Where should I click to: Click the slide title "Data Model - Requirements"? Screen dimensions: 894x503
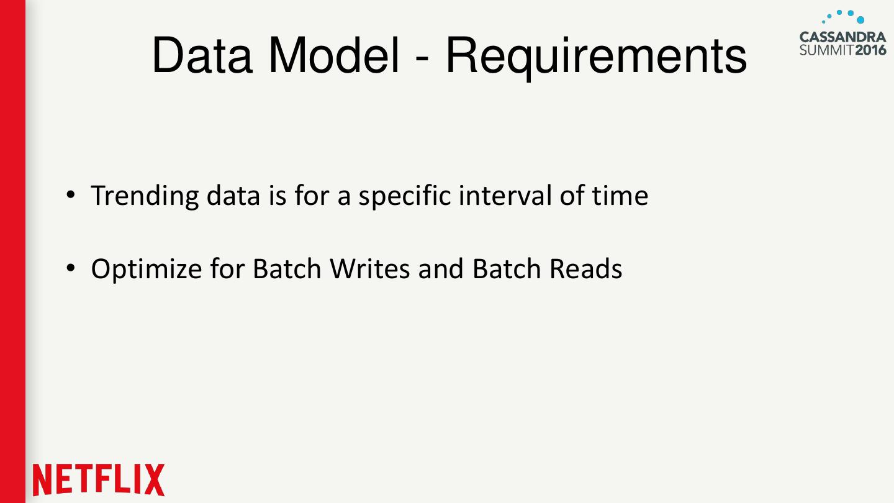coord(449,56)
